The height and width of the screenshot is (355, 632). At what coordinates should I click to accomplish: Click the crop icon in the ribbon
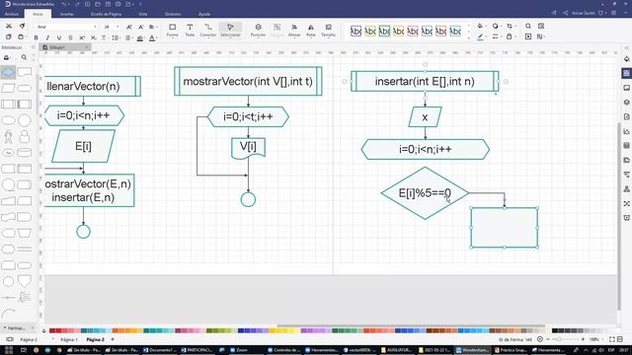point(511,27)
